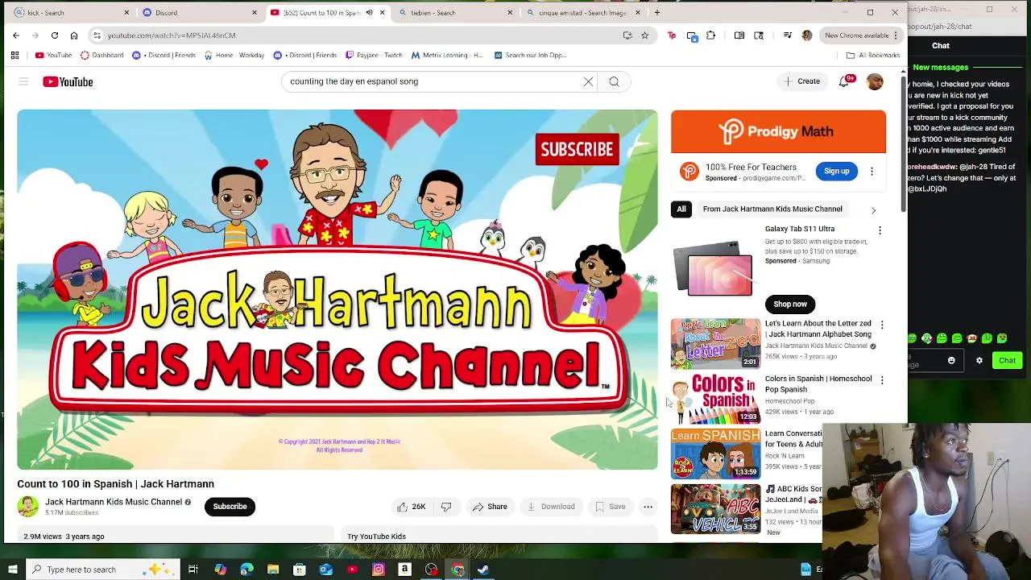The image size is (1031, 580).
Task: Open Learn Spanish Rock 'N Learn thumbnail
Action: [x=715, y=454]
